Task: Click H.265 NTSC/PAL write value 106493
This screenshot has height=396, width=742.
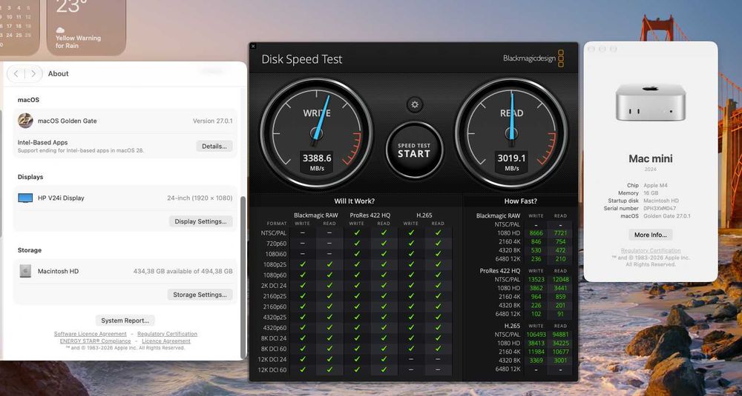Action: tap(536, 334)
